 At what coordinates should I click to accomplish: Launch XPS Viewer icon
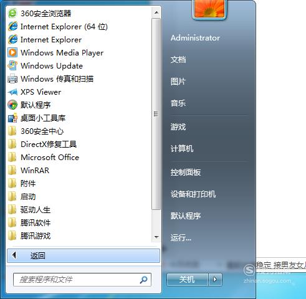pos(12,92)
